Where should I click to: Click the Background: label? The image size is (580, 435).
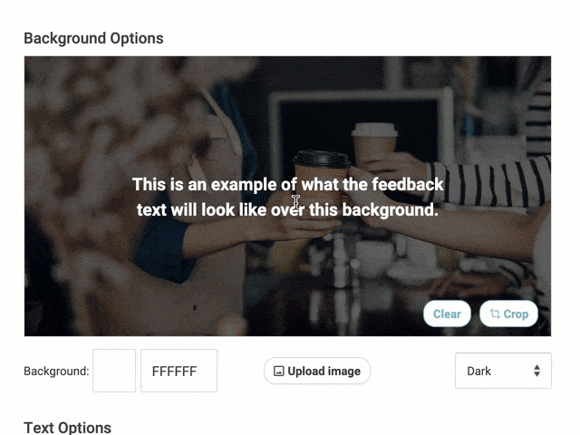[x=56, y=371]
